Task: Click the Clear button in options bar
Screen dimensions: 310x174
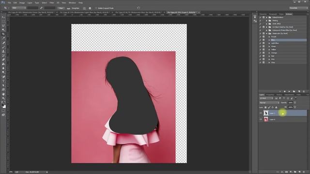Action: click(x=61, y=8)
